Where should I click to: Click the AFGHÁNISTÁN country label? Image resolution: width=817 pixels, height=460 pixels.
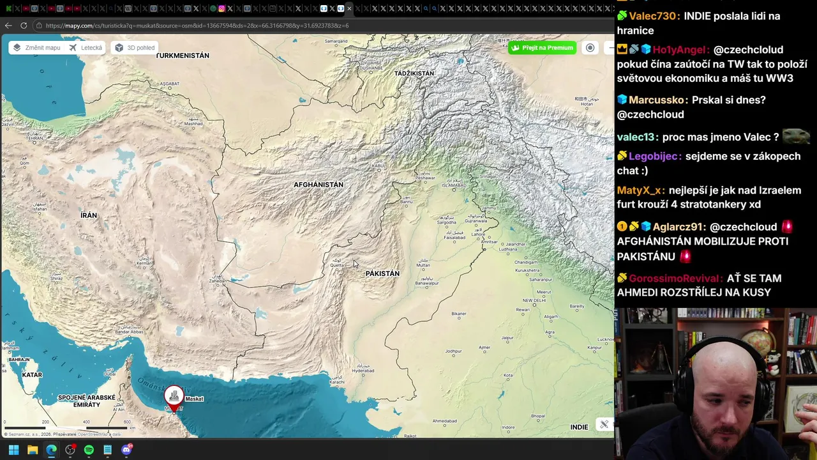point(319,185)
